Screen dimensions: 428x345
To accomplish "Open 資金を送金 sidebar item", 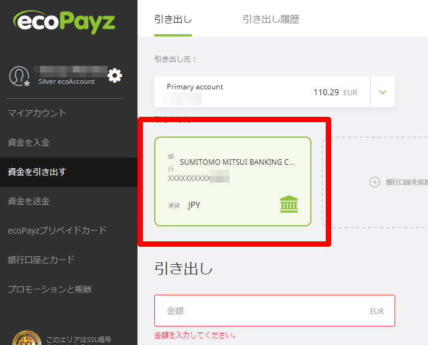I will (x=29, y=201).
